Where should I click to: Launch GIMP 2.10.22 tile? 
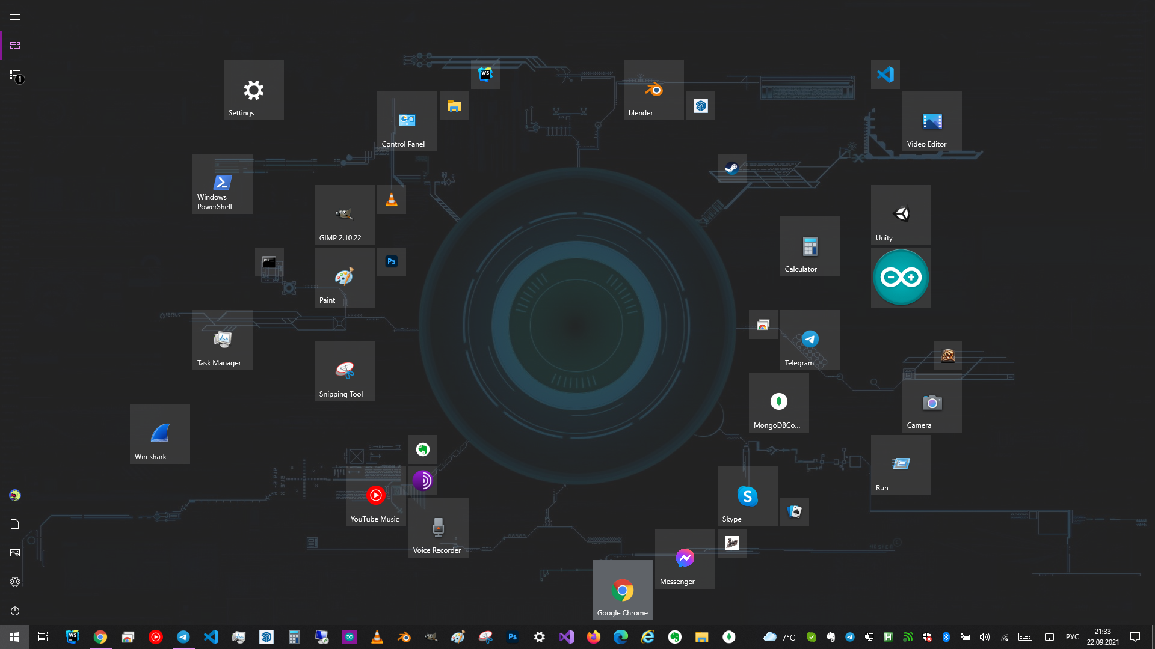(x=344, y=215)
